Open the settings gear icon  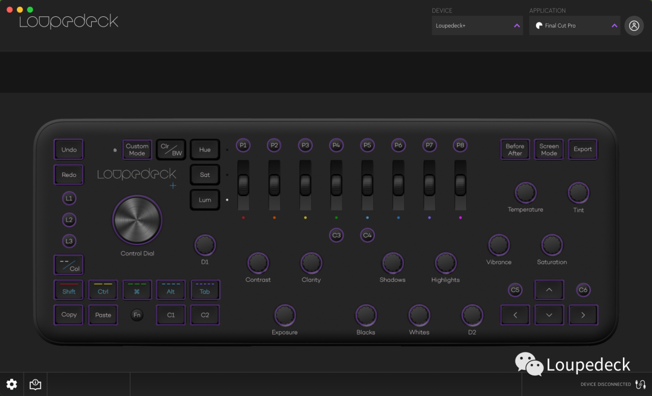click(11, 385)
